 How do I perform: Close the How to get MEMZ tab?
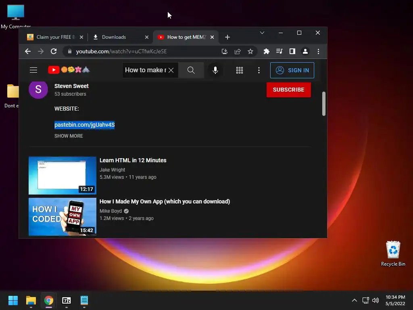point(212,37)
